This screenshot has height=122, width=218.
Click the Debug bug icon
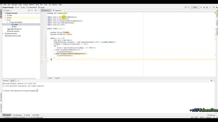[x=204, y=7]
